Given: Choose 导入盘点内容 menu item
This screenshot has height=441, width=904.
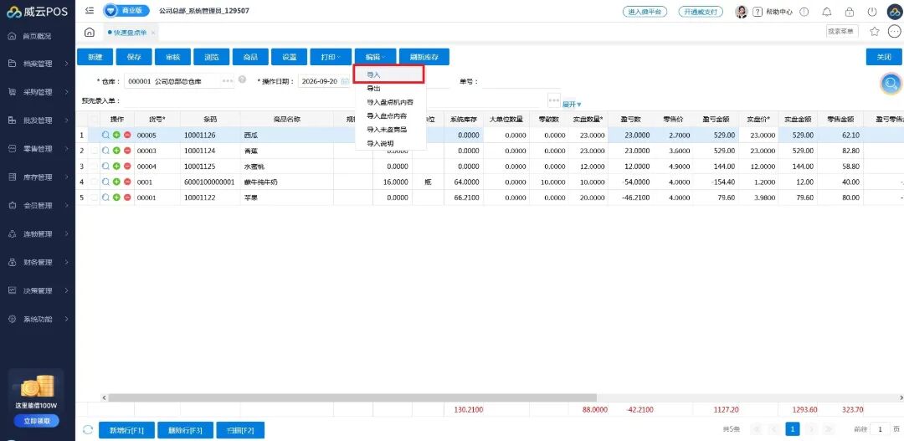Looking at the screenshot, I should 391,115.
